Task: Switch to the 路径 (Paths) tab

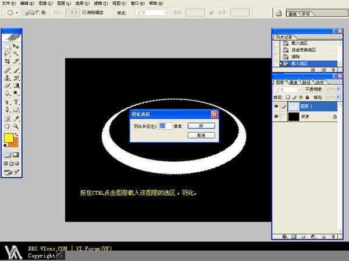Action: 307,82
